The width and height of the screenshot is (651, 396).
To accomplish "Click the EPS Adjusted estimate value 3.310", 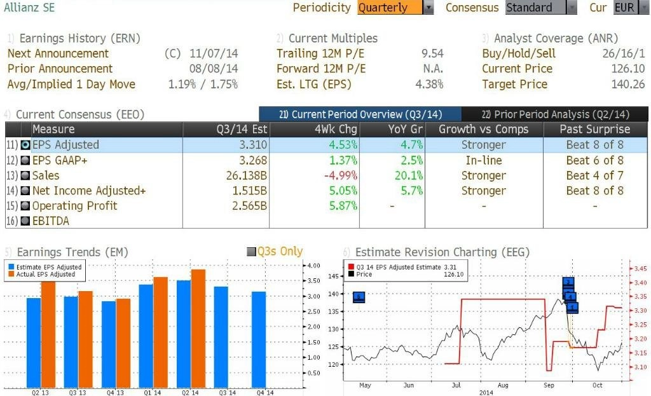I will tap(253, 145).
